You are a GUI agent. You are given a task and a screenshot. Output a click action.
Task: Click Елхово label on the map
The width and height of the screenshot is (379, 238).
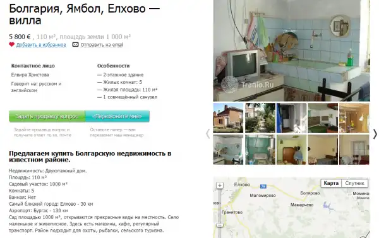pyautogui.click(x=242, y=184)
